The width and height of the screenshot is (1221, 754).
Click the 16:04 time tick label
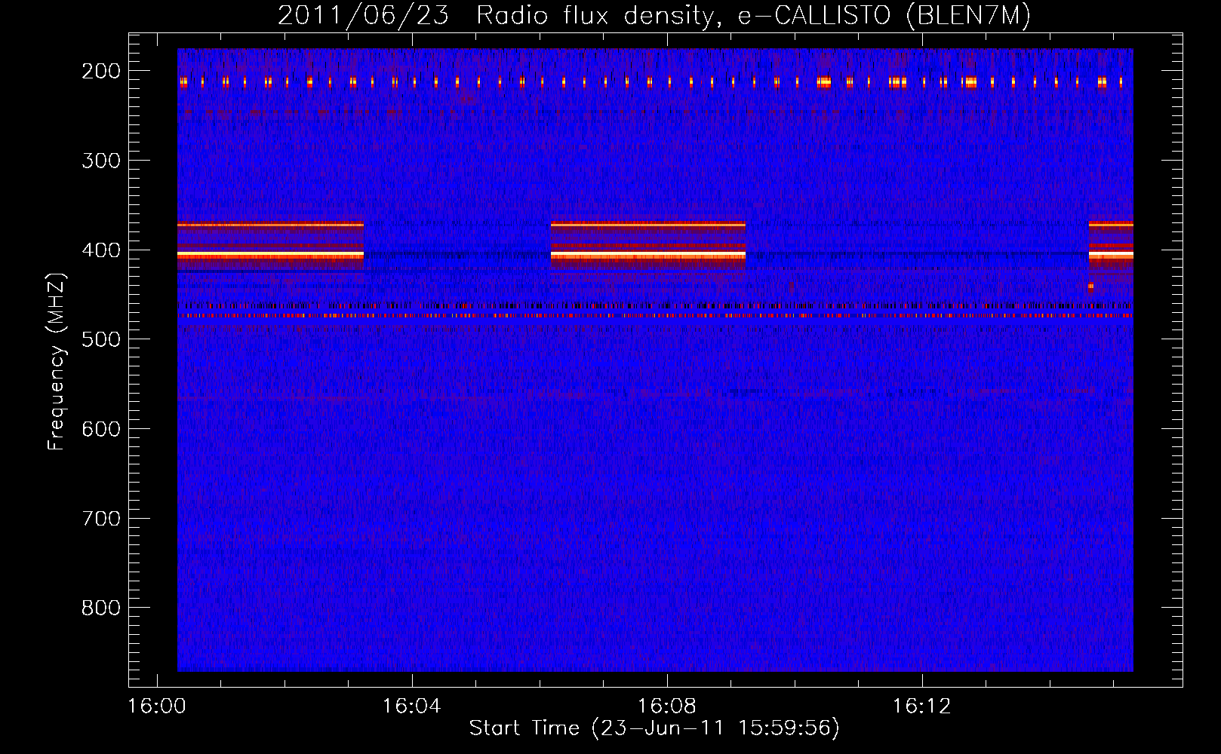[x=412, y=706]
